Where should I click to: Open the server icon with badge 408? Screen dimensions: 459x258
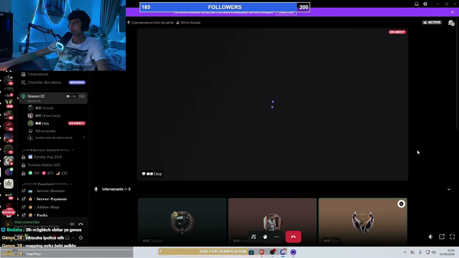[9, 103]
